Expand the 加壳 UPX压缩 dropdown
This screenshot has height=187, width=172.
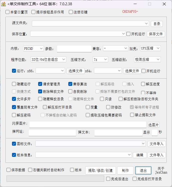(150, 48)
